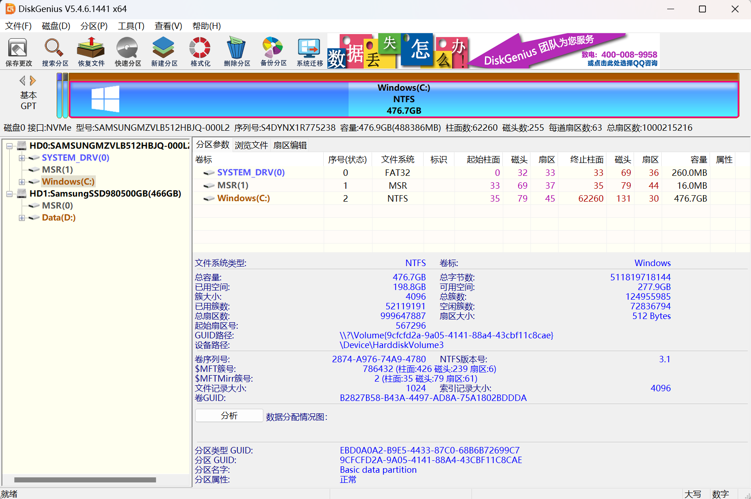This screenshot has height=499, width=751.
Task: Open the Help (帮助) menu
Action: [207, 26]
